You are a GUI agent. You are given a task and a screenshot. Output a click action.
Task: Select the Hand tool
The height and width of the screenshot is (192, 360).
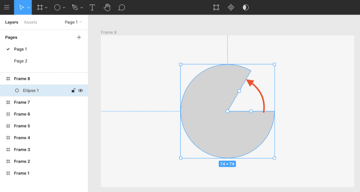107,7
